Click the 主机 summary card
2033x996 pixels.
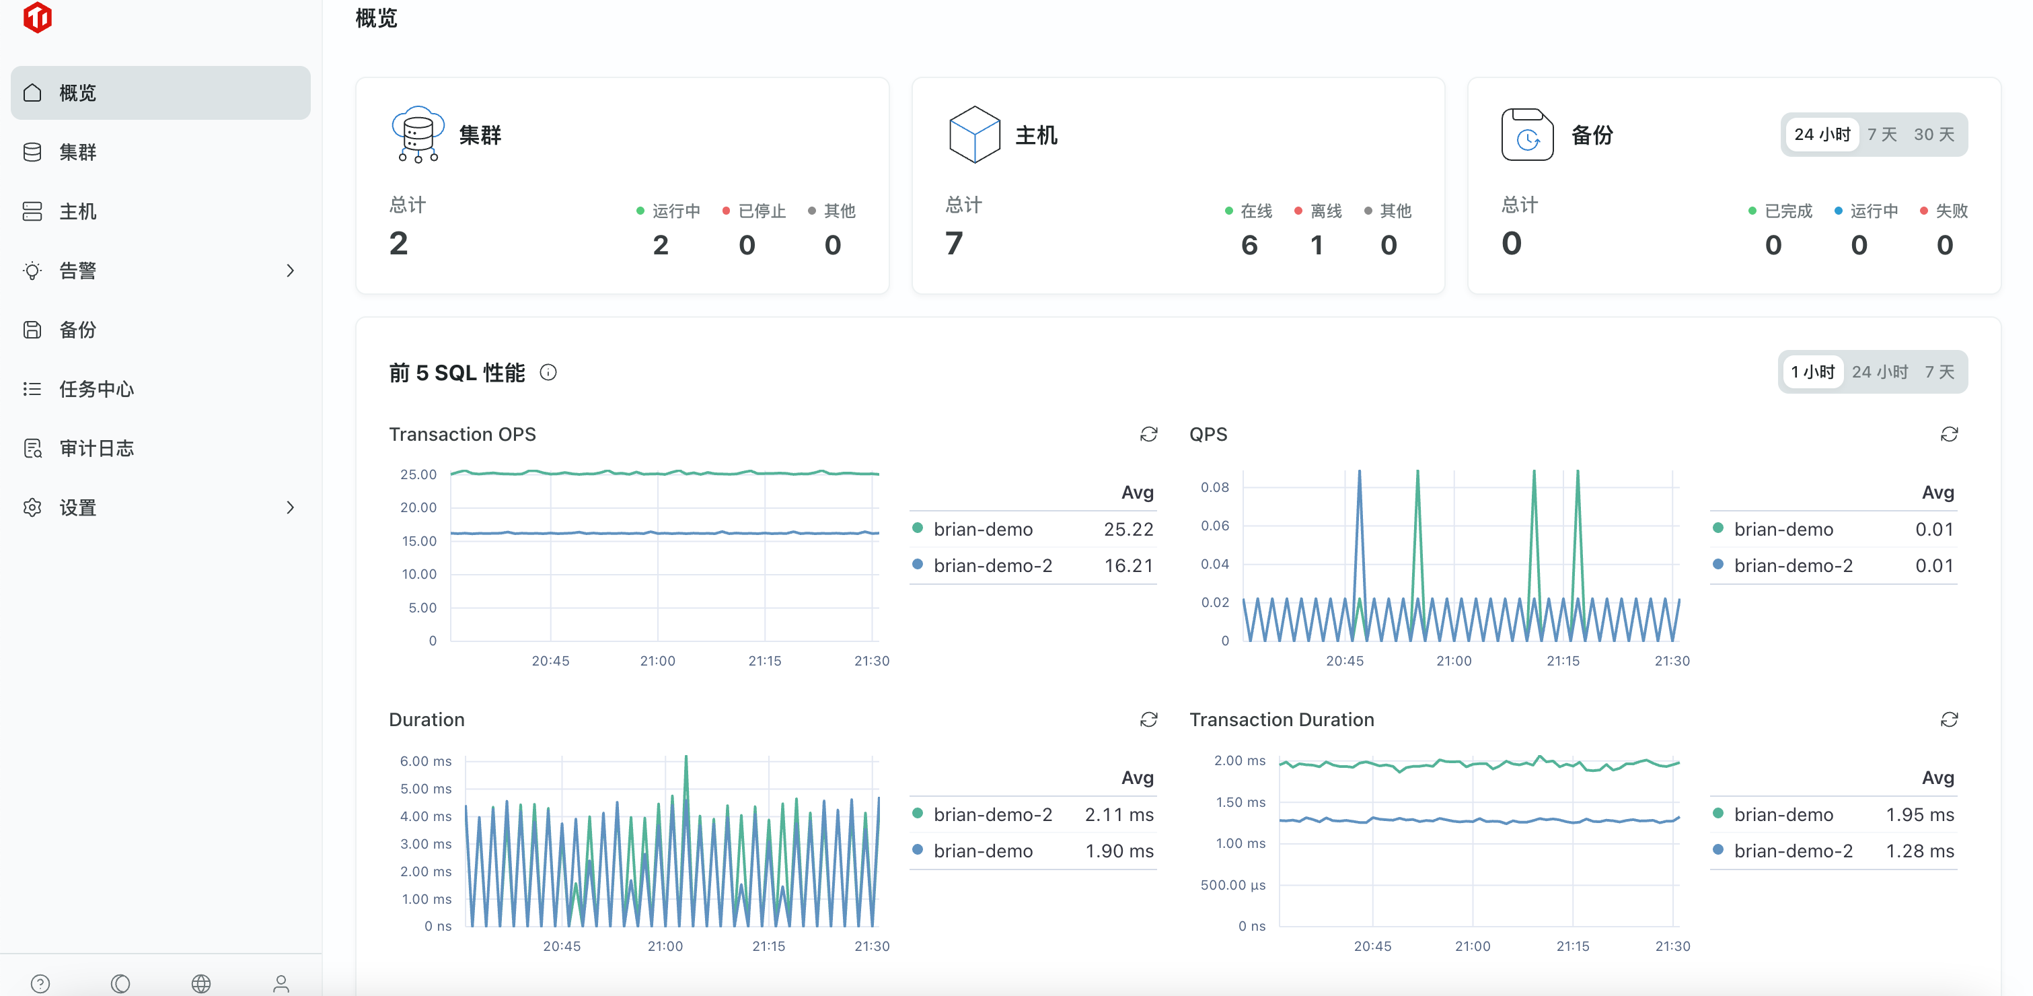click(x=1177, y=186)
